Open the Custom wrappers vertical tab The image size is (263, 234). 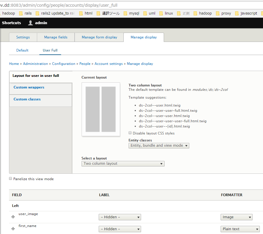(x=29, y=87)
